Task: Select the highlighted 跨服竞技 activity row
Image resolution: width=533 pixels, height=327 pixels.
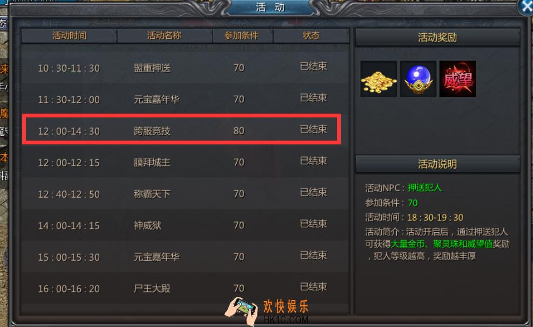Action: tap(181, 130)
